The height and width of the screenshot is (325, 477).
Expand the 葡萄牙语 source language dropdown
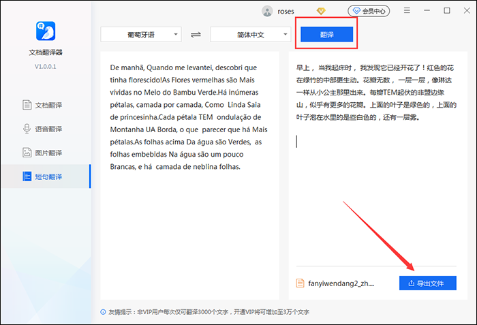click(x=142, y=34)
